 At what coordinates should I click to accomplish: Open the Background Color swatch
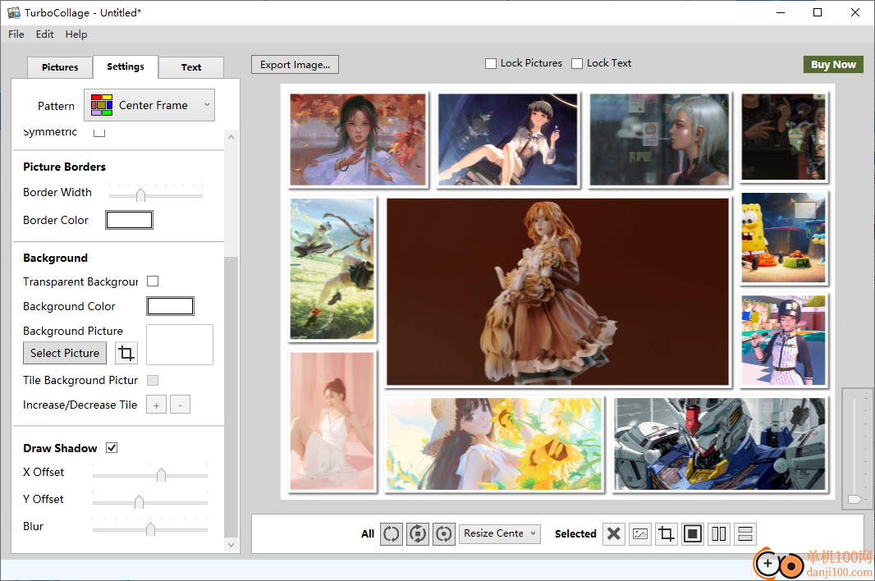pos(170,306)
